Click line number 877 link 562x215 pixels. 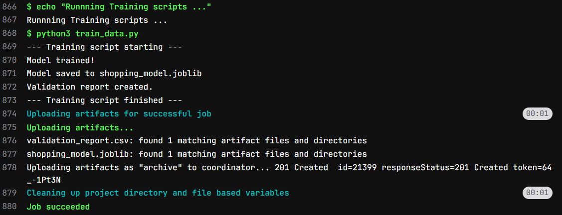[10, 154]
